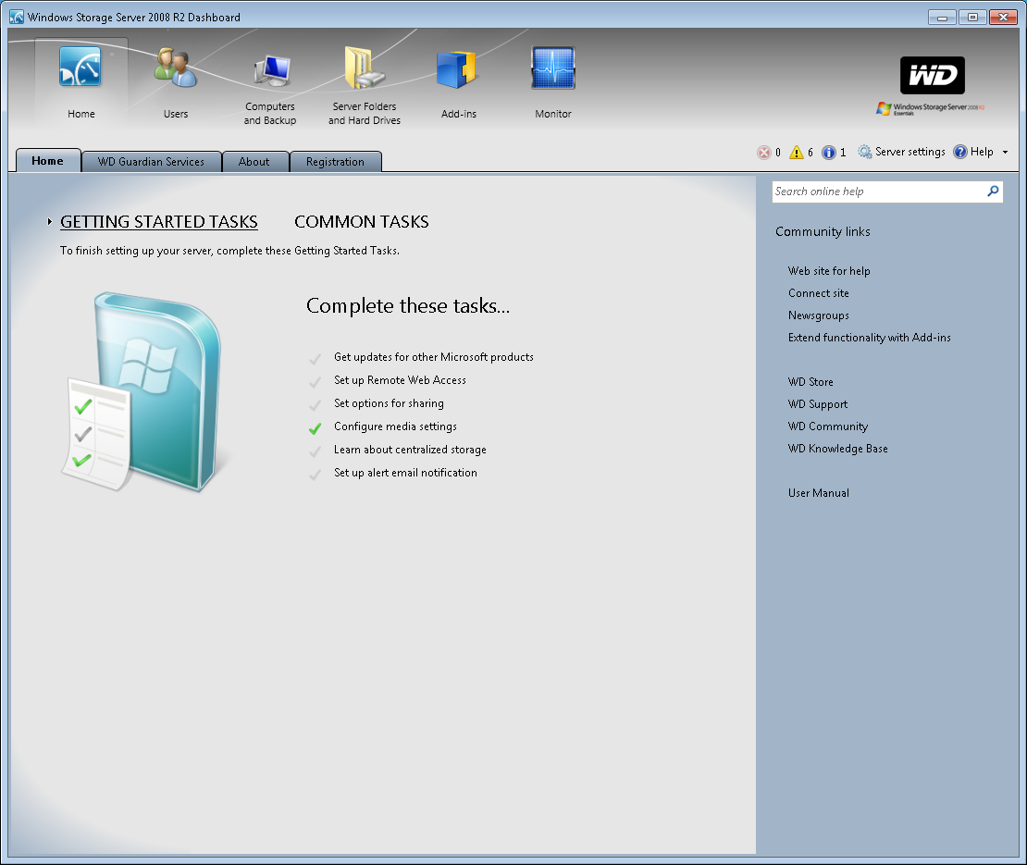The width and height of the screenshot is (1027, 865).
Task: Click the Server settings gear icon
Action: pos(864,152)
